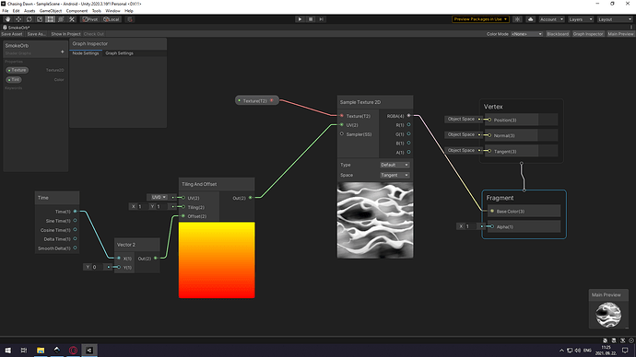The height and width of the screenshot is (357, 636).
Task: Click the Play button
Action: (300, 19)
